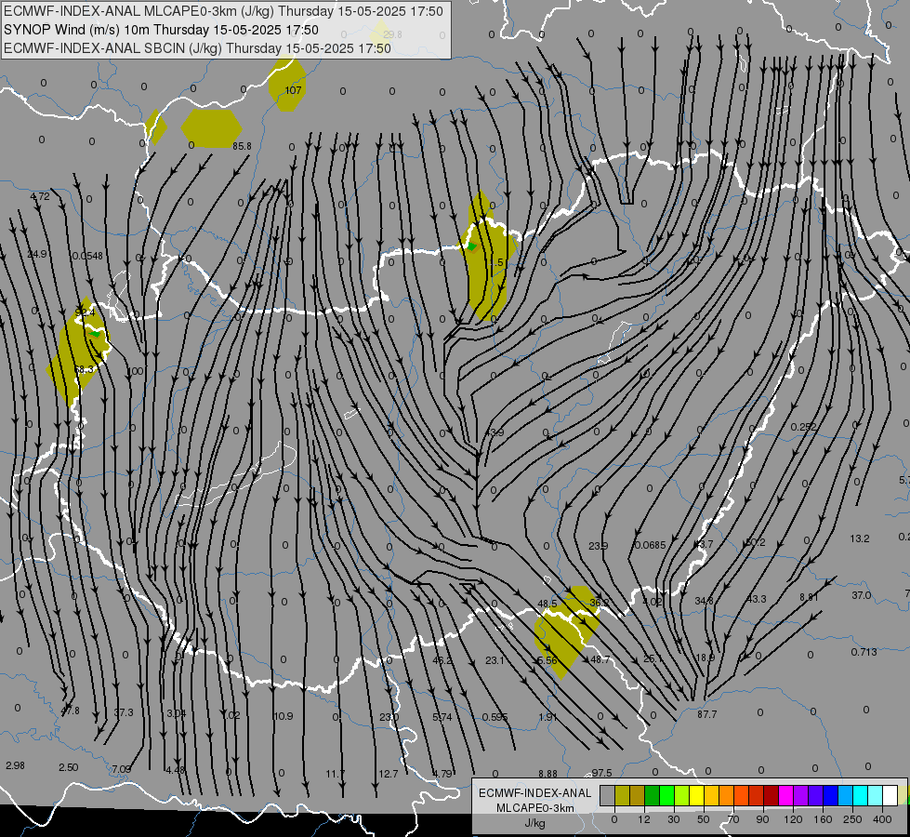
Task: Select the dark green legend swatch
Action: 652,795
